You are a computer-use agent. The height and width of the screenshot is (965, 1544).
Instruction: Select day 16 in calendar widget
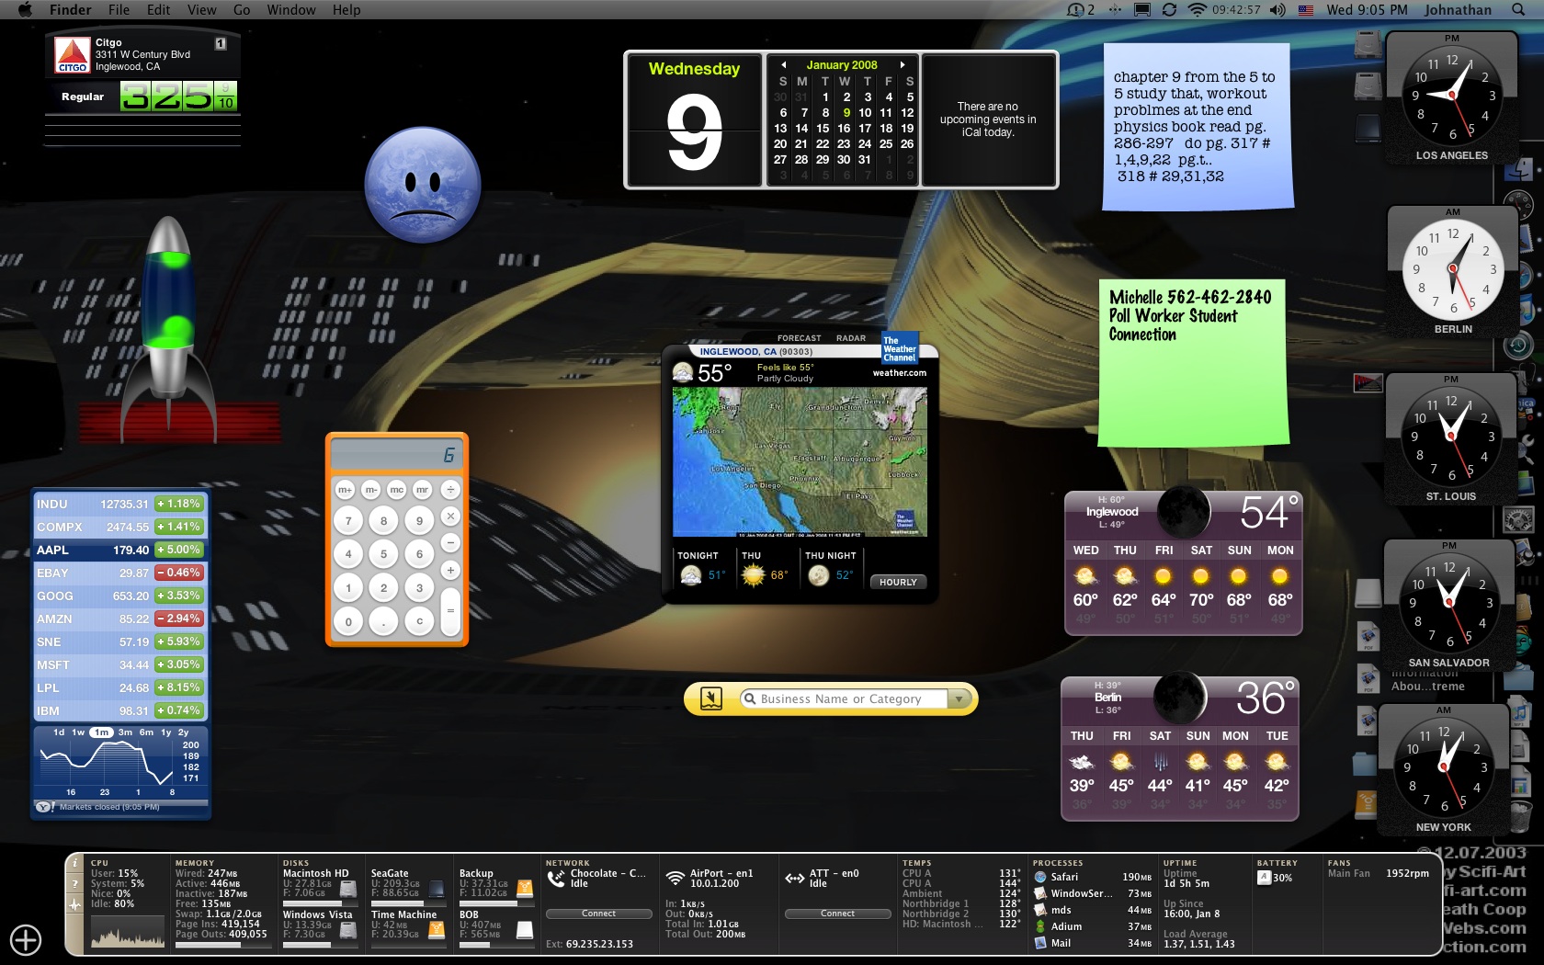[844, 128]
